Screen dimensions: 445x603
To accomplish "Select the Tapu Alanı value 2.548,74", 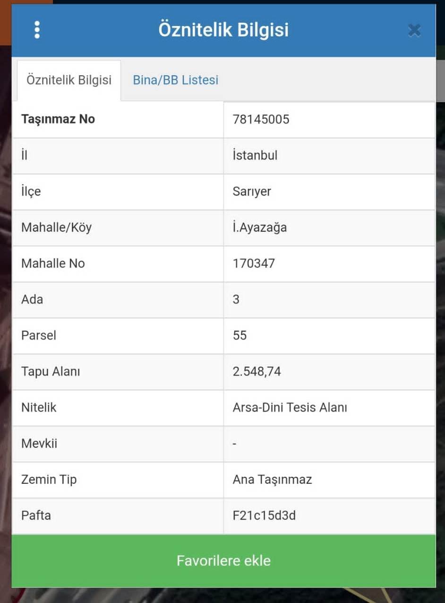I will click(257, 372).
